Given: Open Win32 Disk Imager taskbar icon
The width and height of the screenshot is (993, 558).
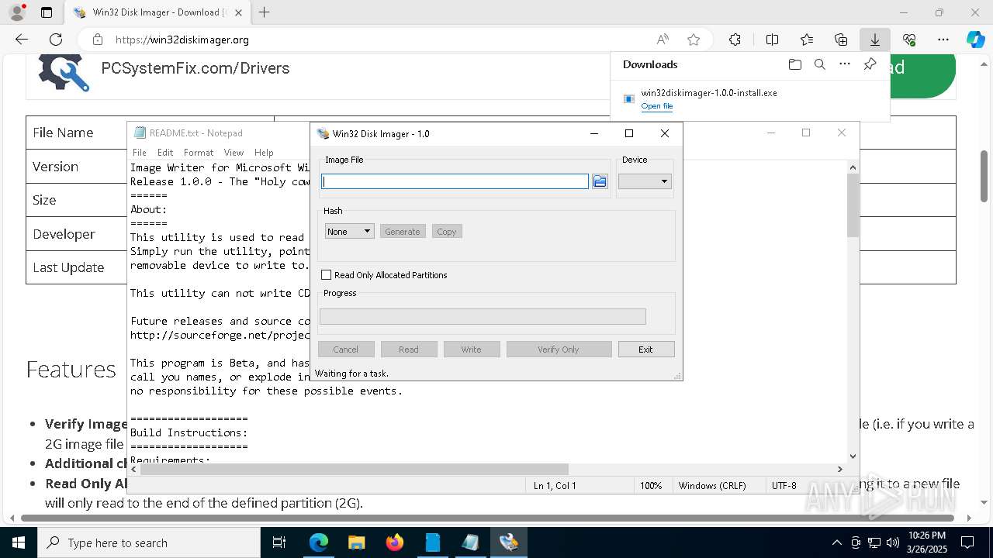Looking at the screenshot, I should pos(509,542).
